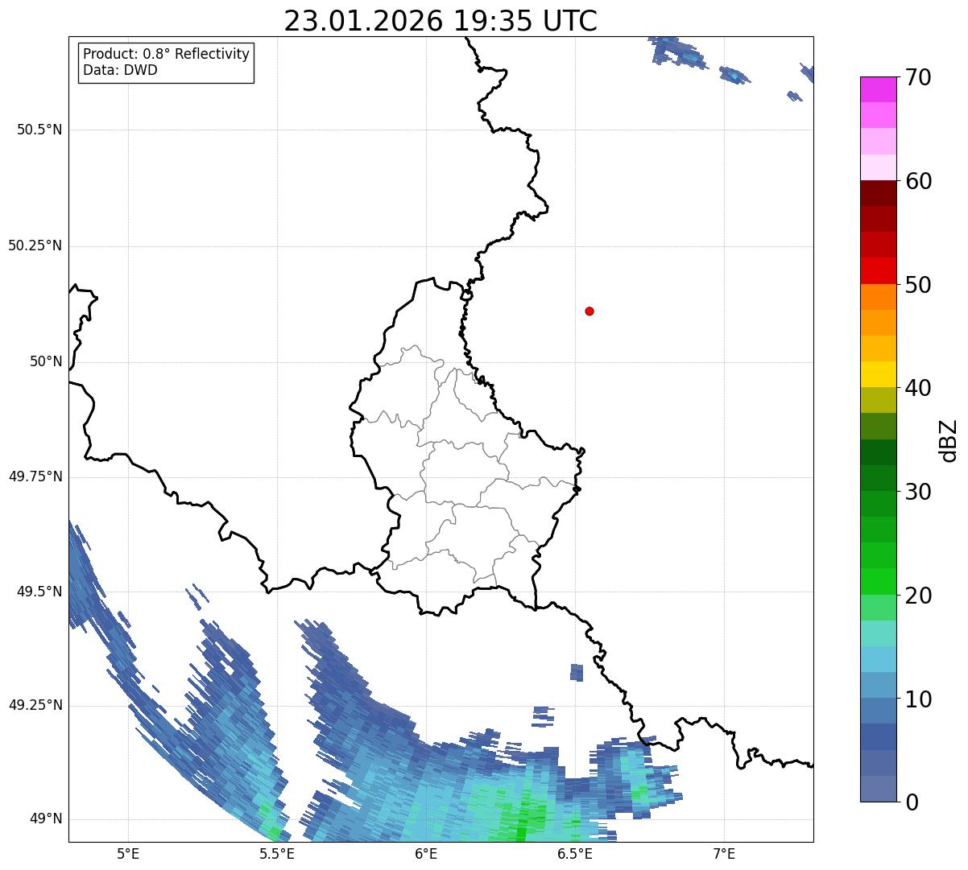Screen dimensions: 968x870
Task: Click the "Product: 0.8° Reflectivity" text
Action: [166, 54]
